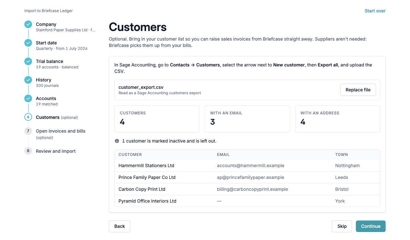Click the Start date step checkmark icon

pyautogui.click(x=28, y=43)
